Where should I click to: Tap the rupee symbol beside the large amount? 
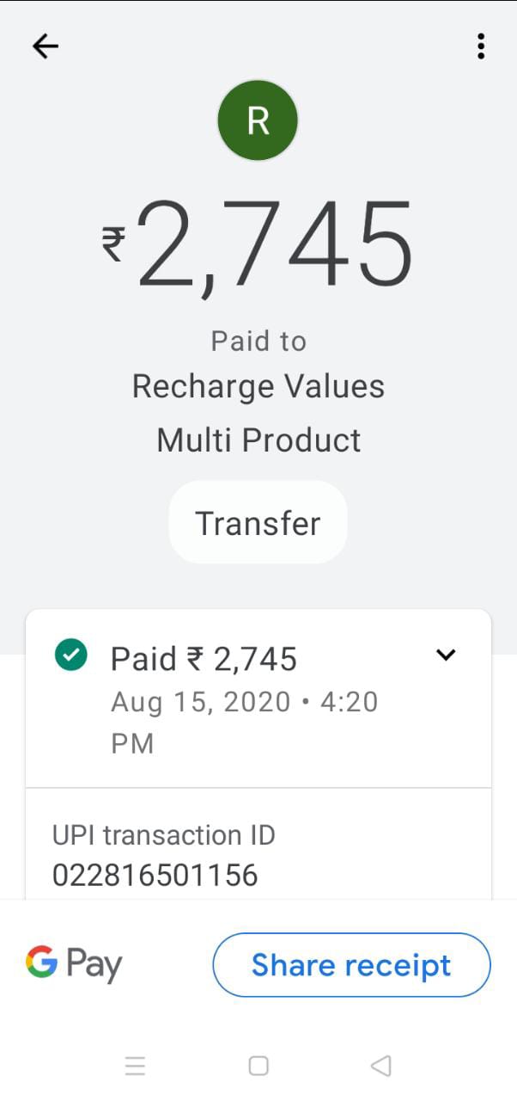pos(113,243)
